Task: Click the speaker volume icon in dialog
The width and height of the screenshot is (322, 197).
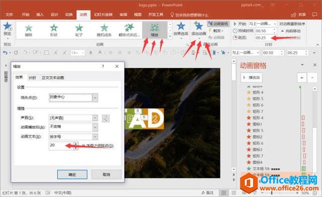Action: point(106,118)
